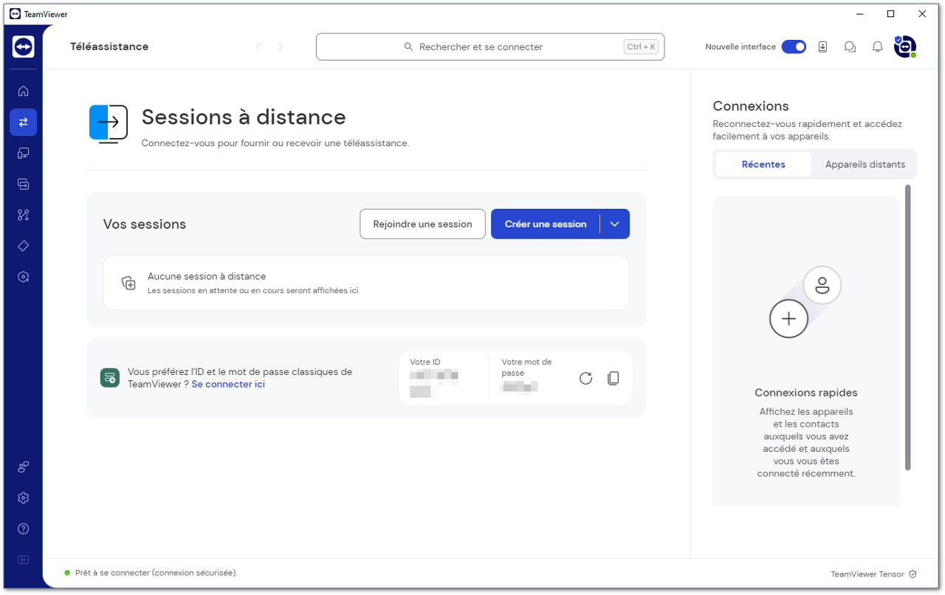
Task: Click the person icon in Connexions rapides
Action: tap(822, 285)
